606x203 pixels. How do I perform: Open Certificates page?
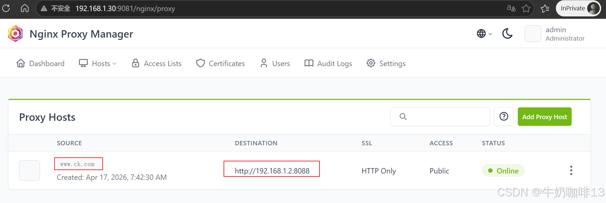[221, 63]
